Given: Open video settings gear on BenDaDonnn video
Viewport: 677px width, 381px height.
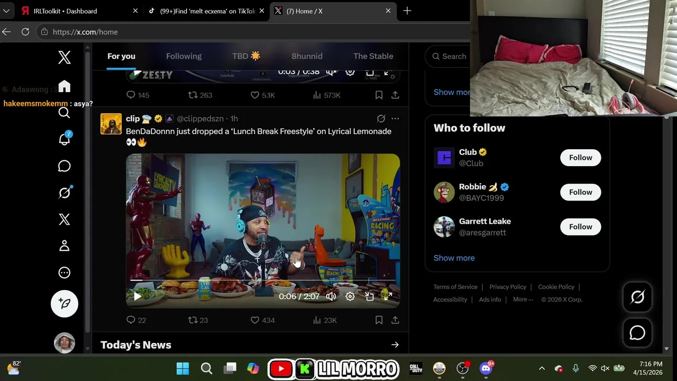Looking at the screenshot, I should [350, 296].
